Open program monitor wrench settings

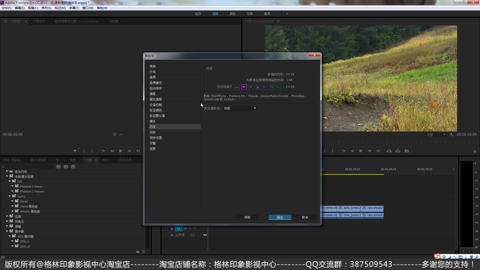click(451, 134)
